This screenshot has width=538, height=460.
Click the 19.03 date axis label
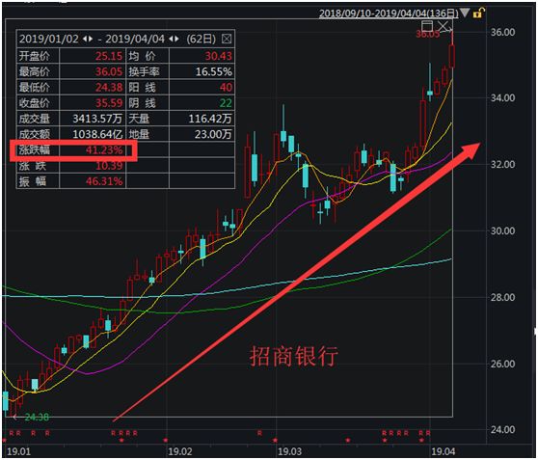289,451
